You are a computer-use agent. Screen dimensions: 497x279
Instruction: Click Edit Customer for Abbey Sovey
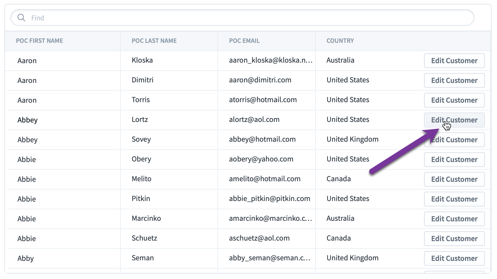click(x=454, y=139)
